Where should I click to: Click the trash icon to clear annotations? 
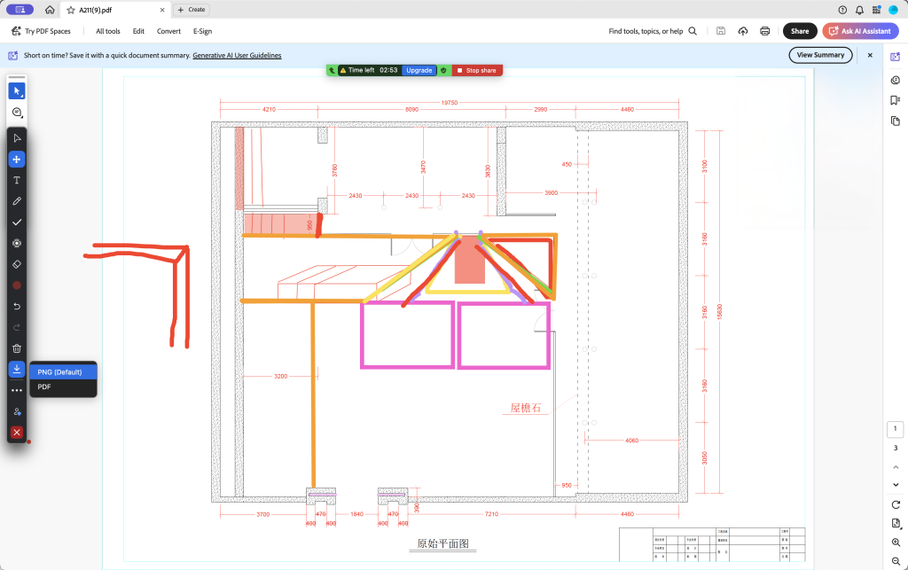[17, 348]
